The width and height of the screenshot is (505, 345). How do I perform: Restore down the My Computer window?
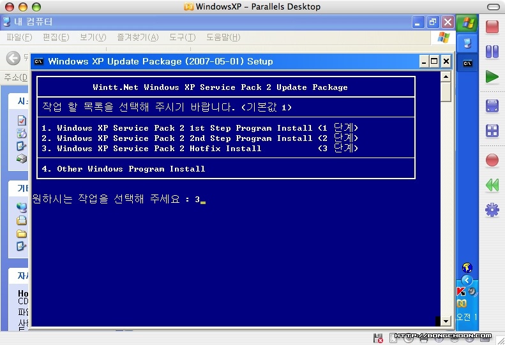(432, 22)
